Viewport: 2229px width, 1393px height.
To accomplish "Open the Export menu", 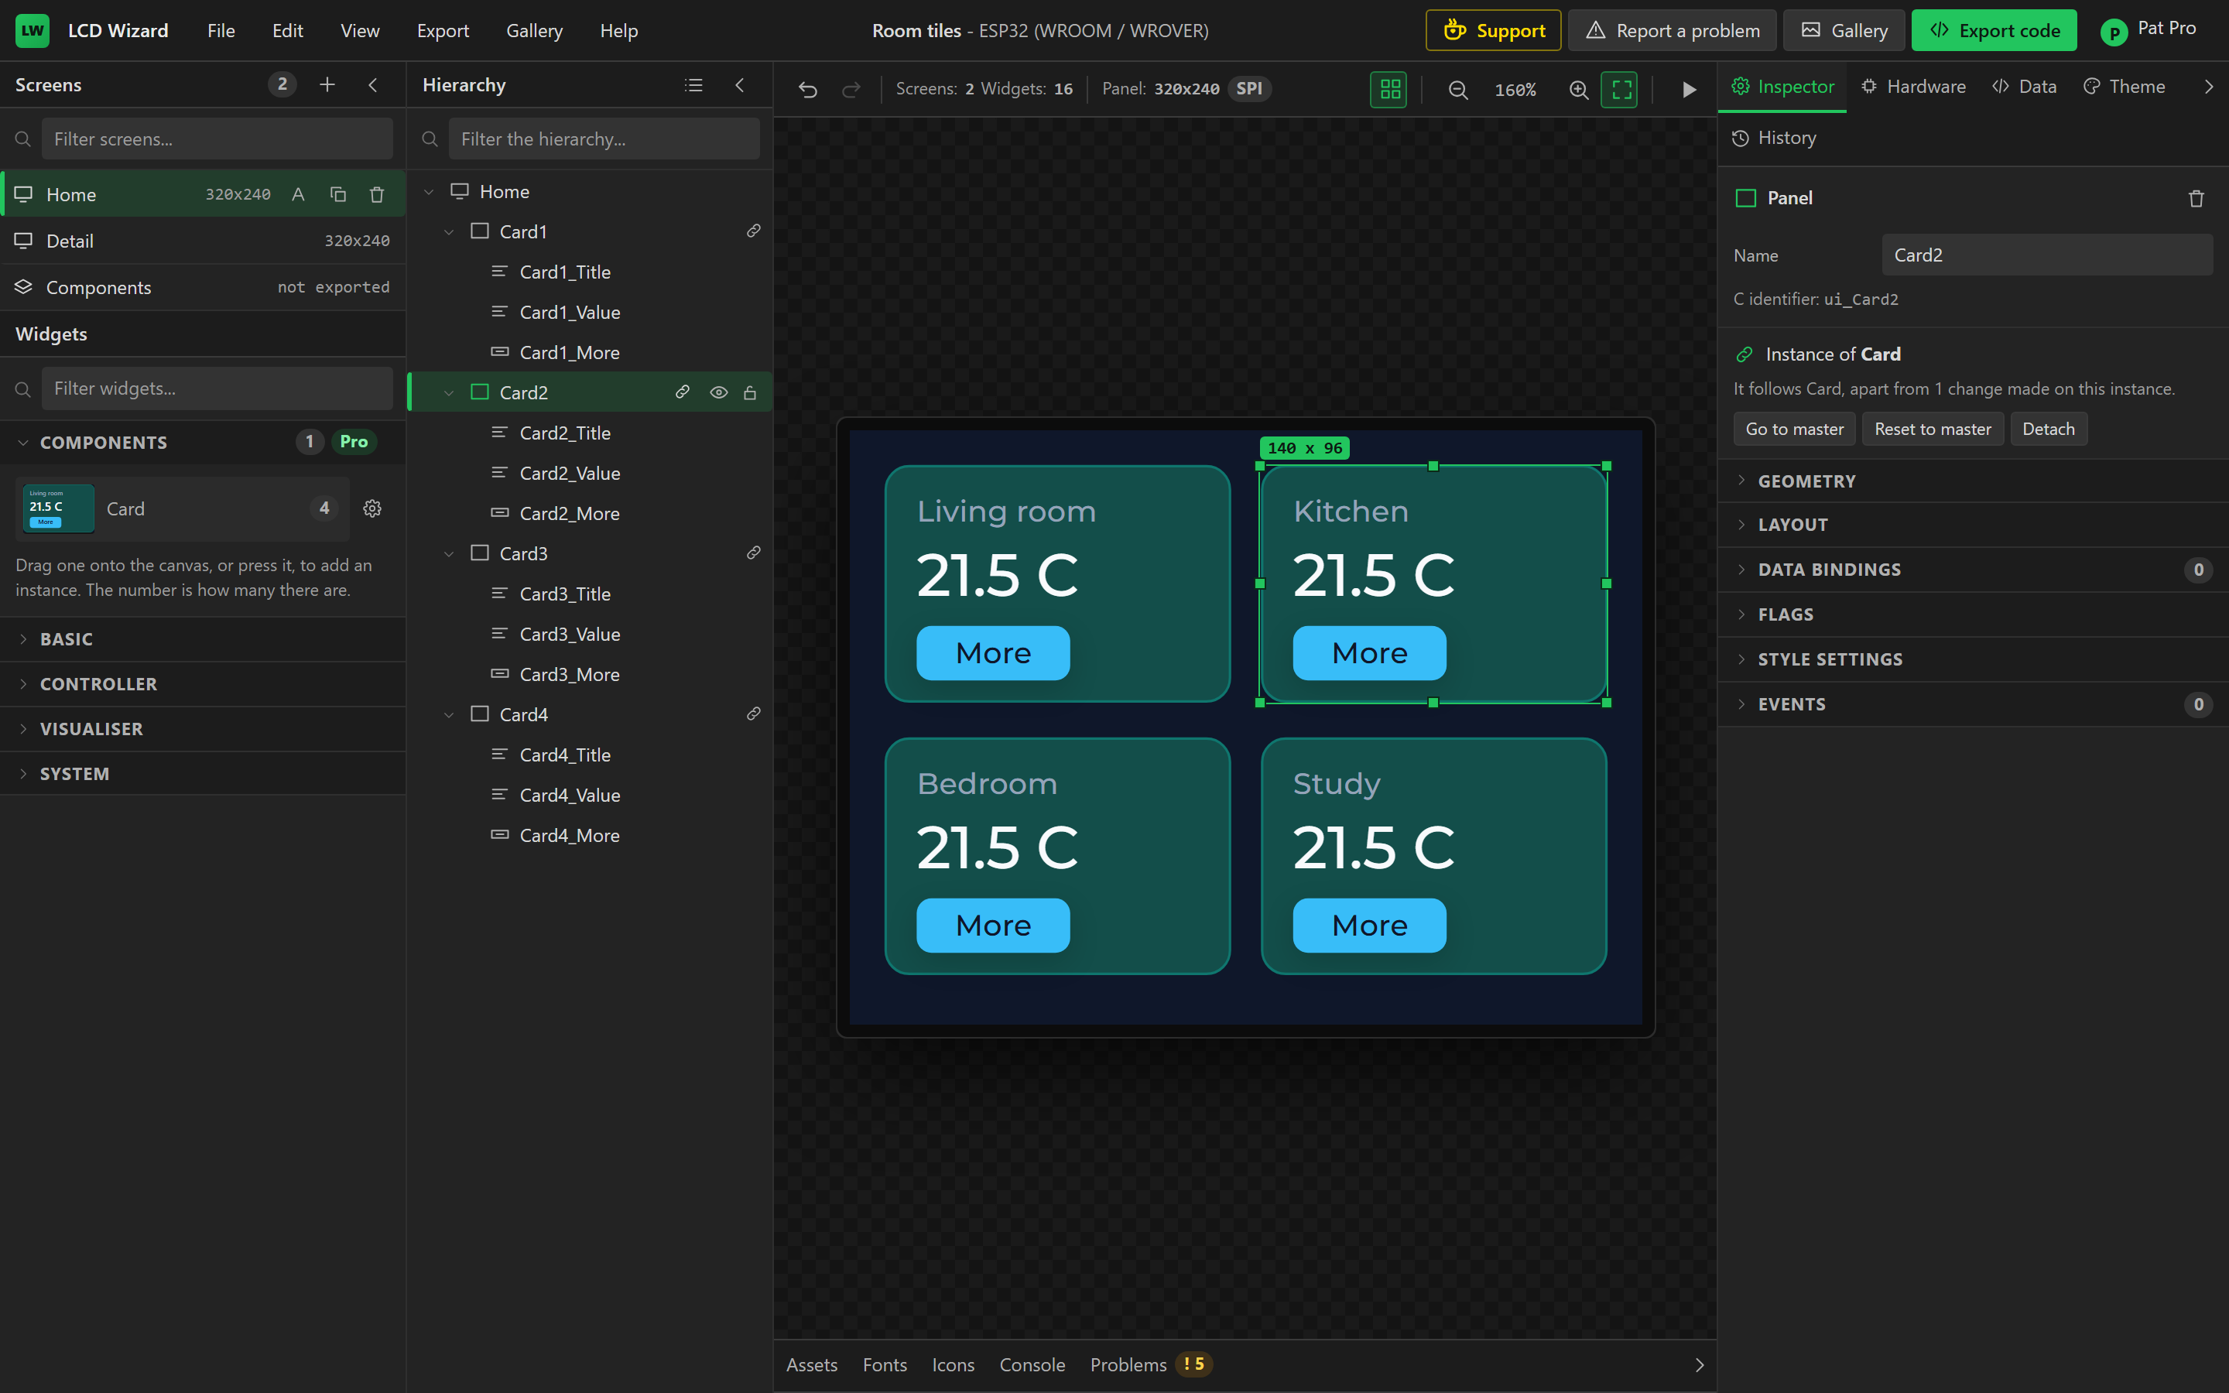I will 442,30.
